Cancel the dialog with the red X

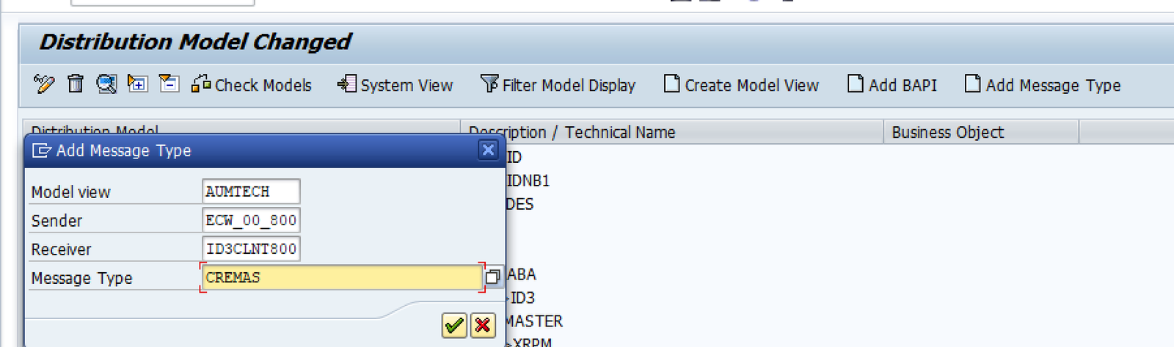pyautogui.click(x=483, y=325)
